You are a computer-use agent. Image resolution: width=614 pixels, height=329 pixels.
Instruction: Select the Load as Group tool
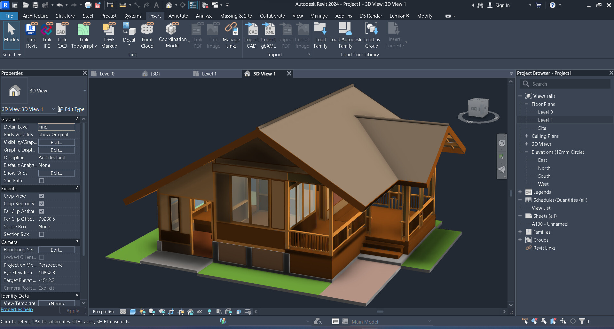pyautogui.click(x=371, y=35)
